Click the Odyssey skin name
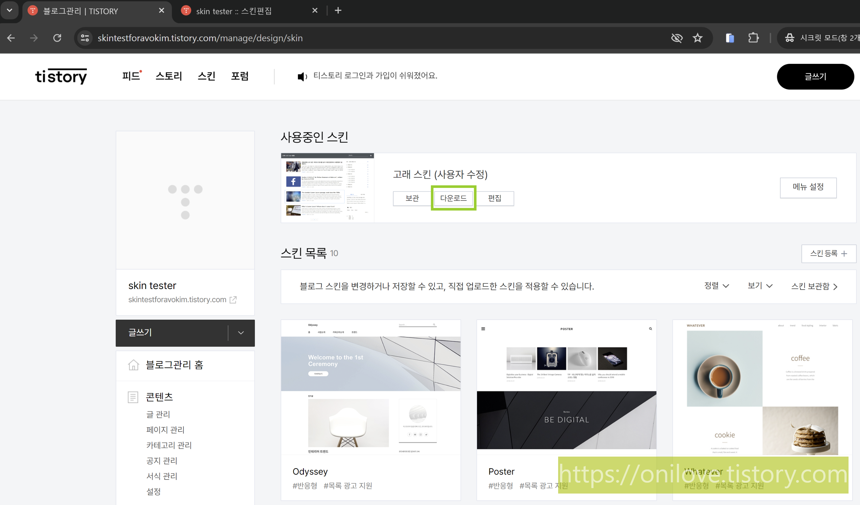This screenshot has height=505, width=860. click(310, 471)
